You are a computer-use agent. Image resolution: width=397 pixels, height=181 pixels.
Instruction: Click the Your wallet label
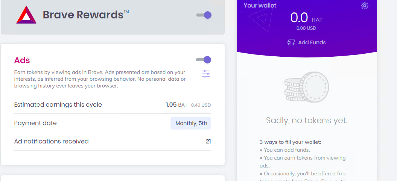click(x=260, y=5)
